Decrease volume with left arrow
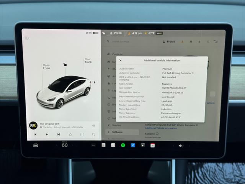The image size is (245, 184). (173, 146)
